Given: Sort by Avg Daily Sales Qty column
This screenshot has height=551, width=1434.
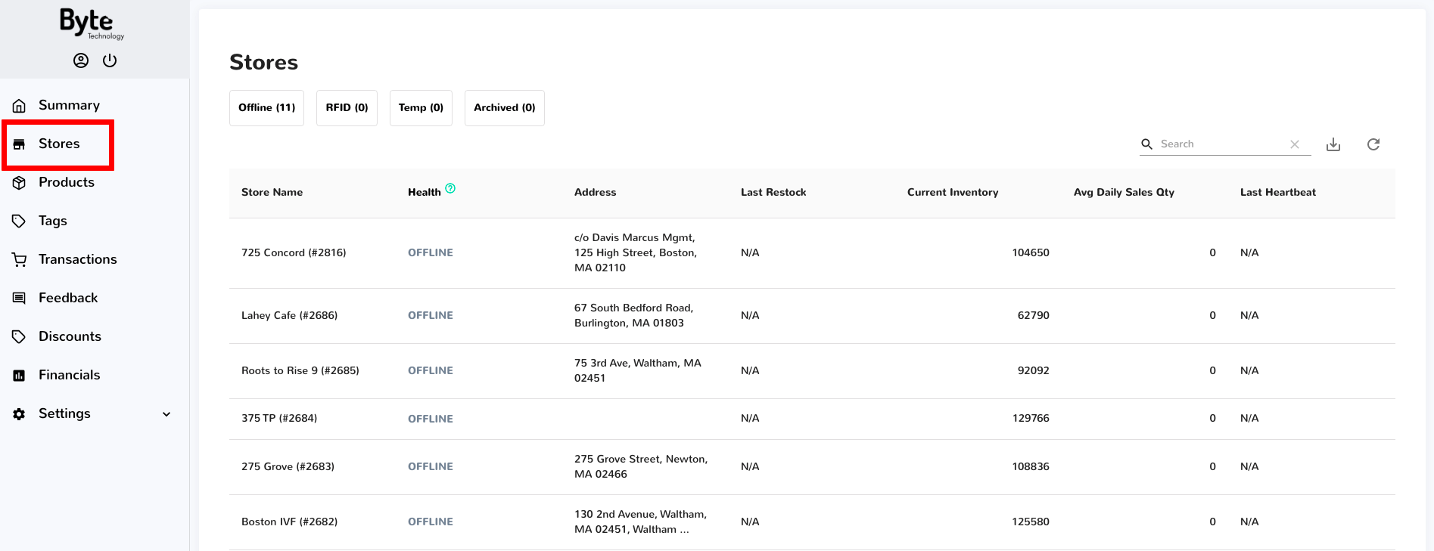Looking at the screenshot, I should click(x=1124, y=193).
